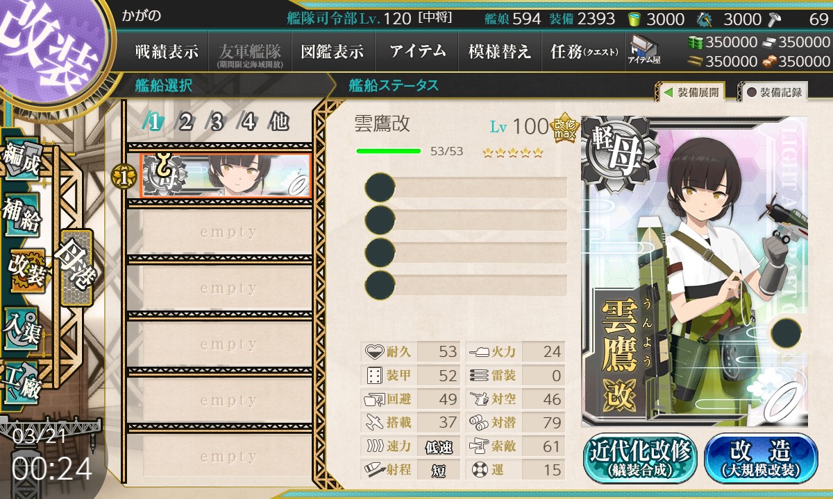Click the expansion slot circle on ship card
Screen dimensions: 833x499
pyautogui.click(x=784, y=334)
